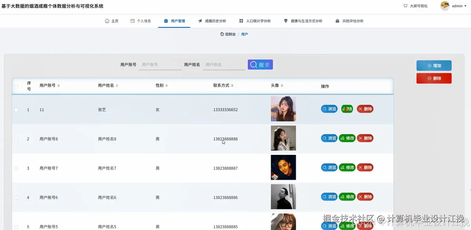Image resolution: width=471 pixels, height=230 pixels.
Task: Click 修改 for user 张艺
Action: (x=347, y=109)
